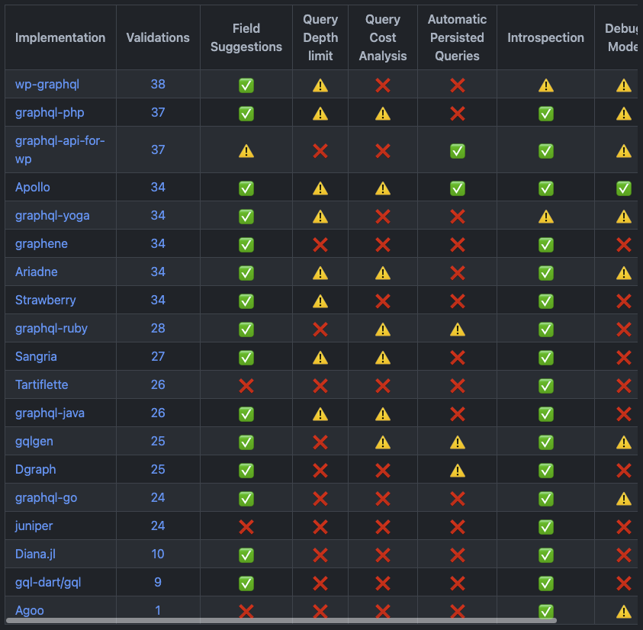Click graphene Debug Mode red cross

pos(624,245)
